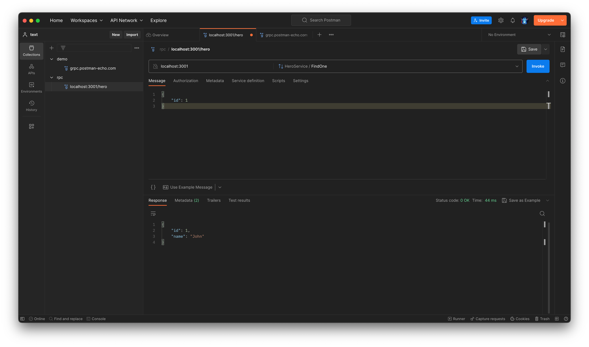Screen dimensions: 589x347
Task: Go to Explore
Action: click(158, 20)
